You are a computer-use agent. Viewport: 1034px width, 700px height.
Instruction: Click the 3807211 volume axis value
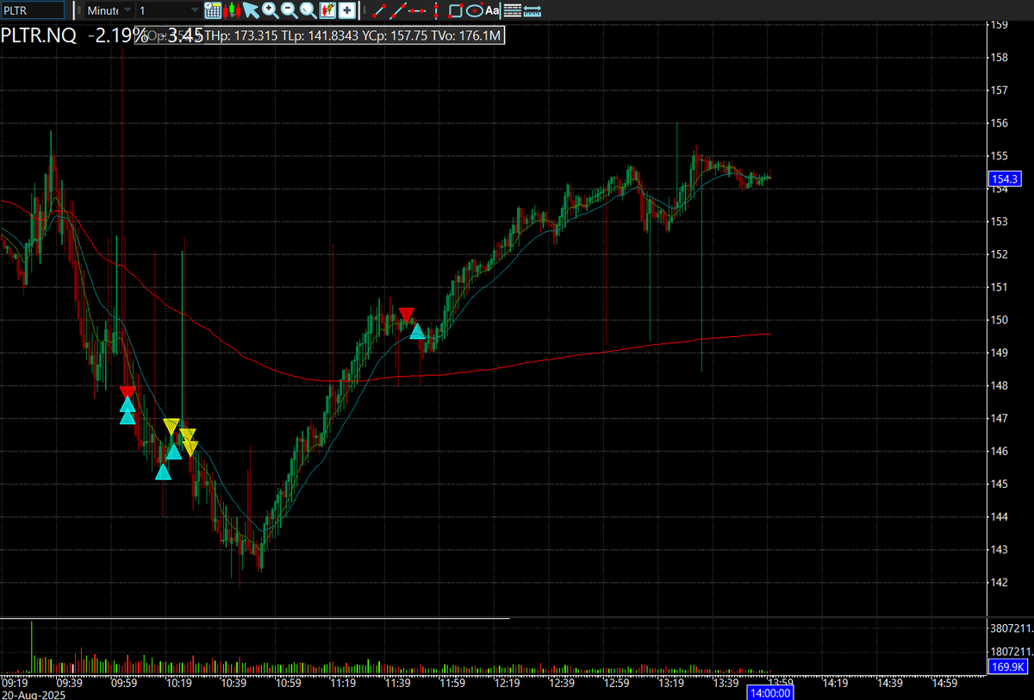[1010, 628]
